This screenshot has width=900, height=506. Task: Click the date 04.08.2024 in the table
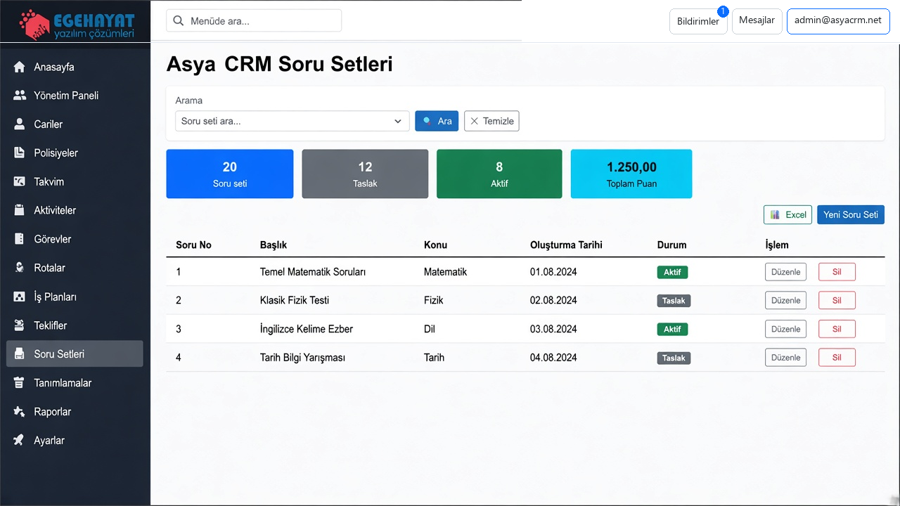pyautogui.click(x=553, y=358)
